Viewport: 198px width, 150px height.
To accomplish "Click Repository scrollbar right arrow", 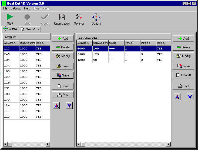I will tap(169, 144).
